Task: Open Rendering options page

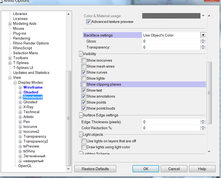Action: [21, 38]
